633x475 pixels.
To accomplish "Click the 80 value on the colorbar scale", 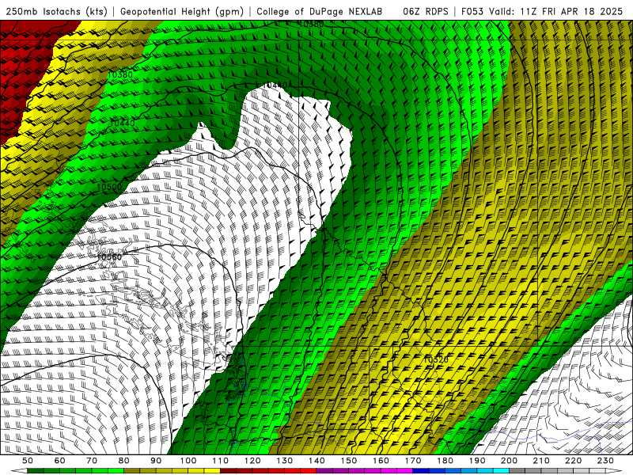I will point(124,461).
